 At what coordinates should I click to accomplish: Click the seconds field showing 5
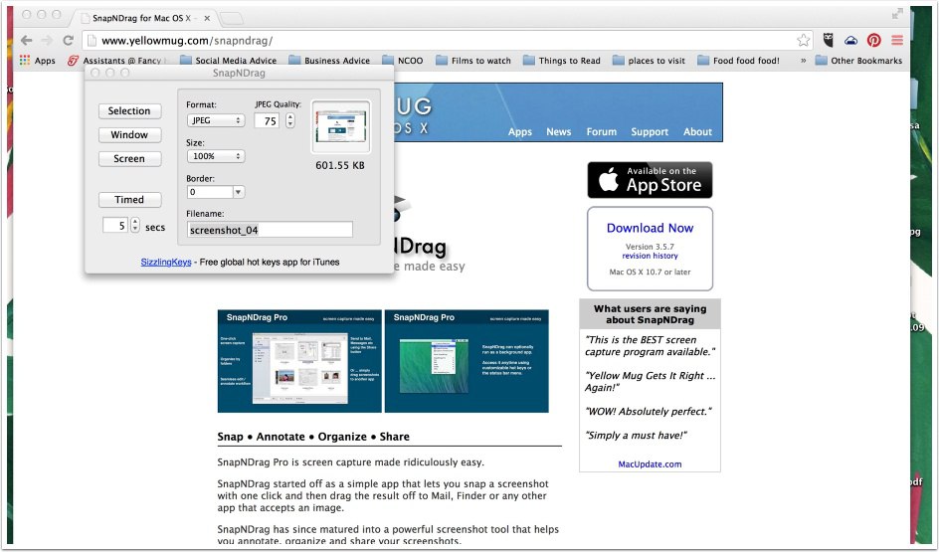115,225
